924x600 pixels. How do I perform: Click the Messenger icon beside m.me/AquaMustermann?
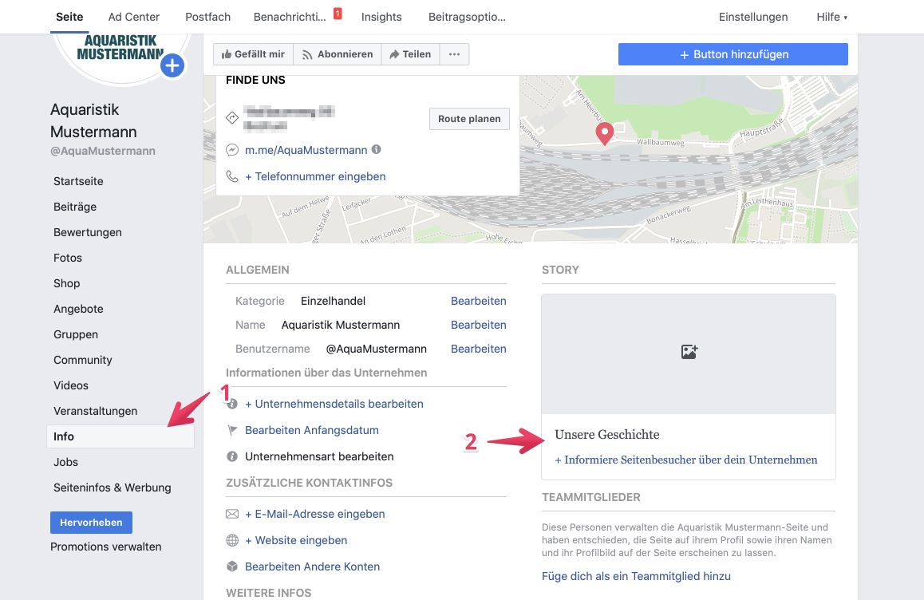pos(232,149)
